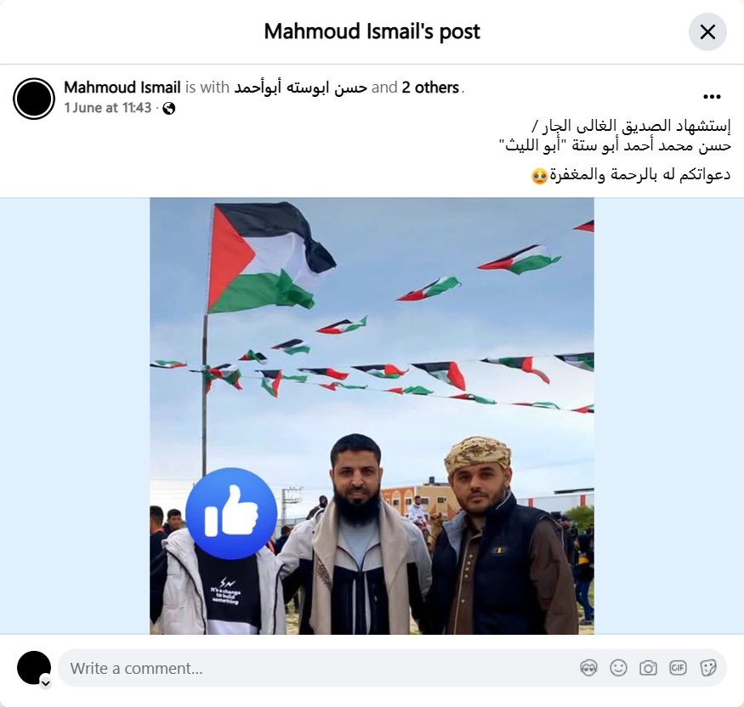Viewport: 744px width, 707px height.
Task: Click the post author's profile picture
Action: pos(34,99)
